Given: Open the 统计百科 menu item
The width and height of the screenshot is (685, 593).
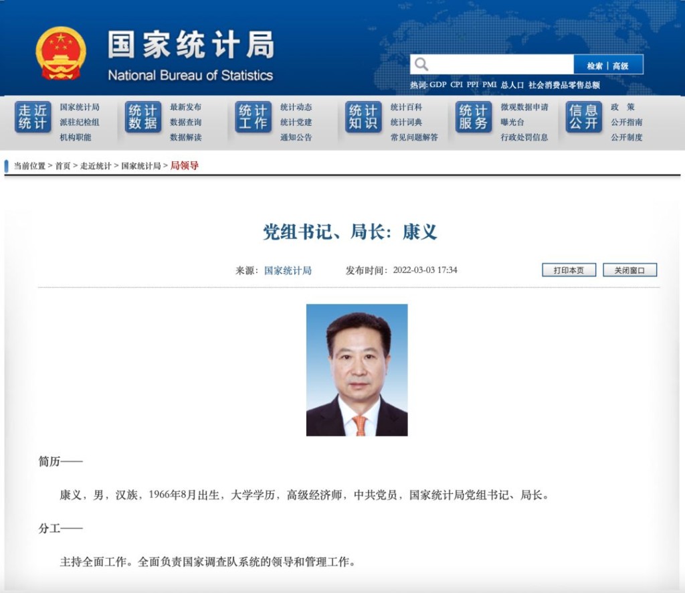Looking at the screenshot, I should click(406, 107).
